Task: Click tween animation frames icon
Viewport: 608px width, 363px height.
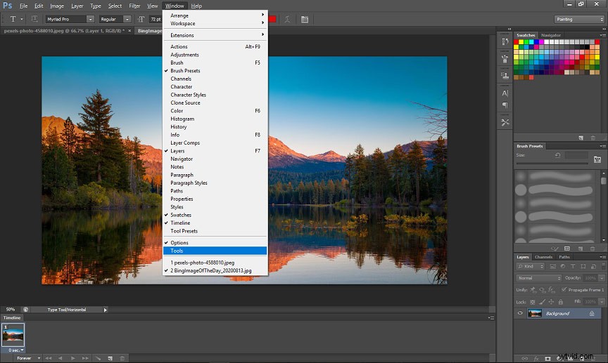Action: pos(98,358)
